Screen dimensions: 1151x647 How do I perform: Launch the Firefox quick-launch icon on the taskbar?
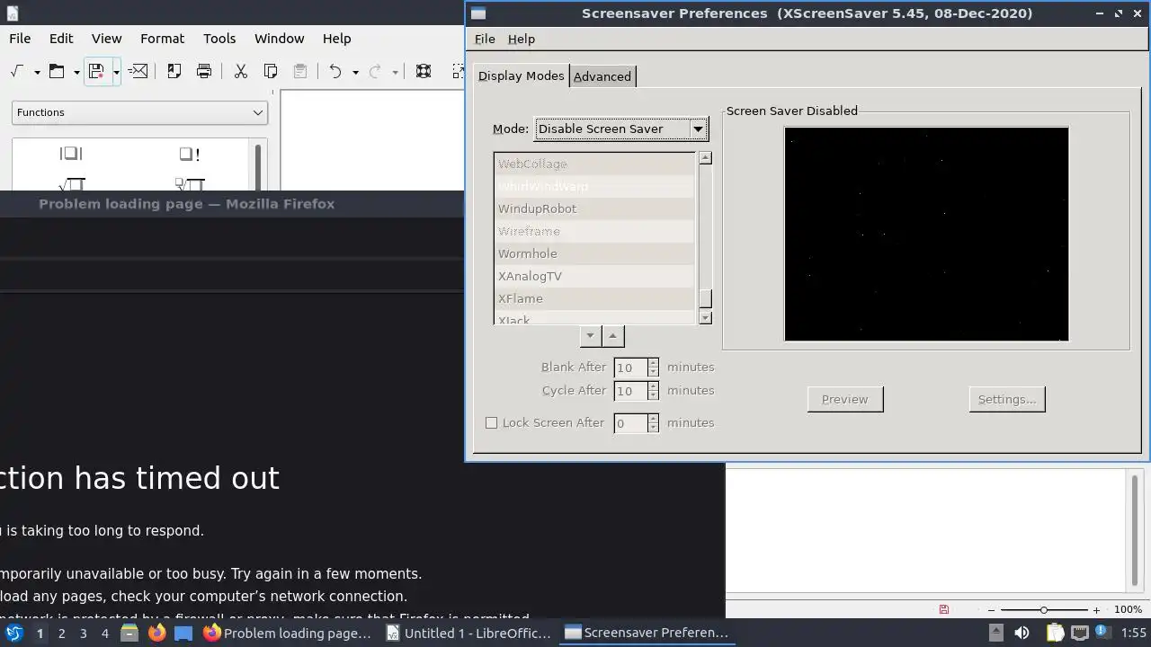156,633
